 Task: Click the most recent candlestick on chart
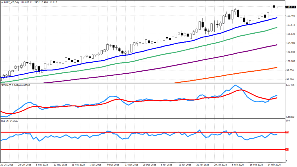tap(277, 8)
